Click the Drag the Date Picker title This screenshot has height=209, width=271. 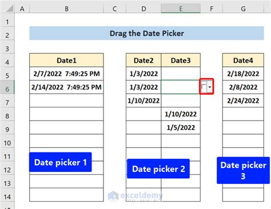point(147,33)
